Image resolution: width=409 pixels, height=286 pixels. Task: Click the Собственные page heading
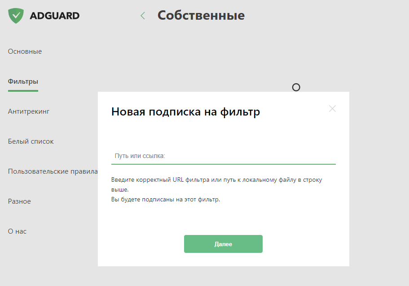point(201,16)
